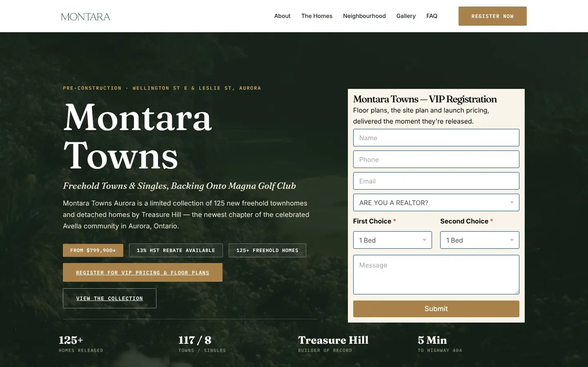The image size is (588, 367).
Task: Click the Register Now header button
Action: tap(492, 16)
